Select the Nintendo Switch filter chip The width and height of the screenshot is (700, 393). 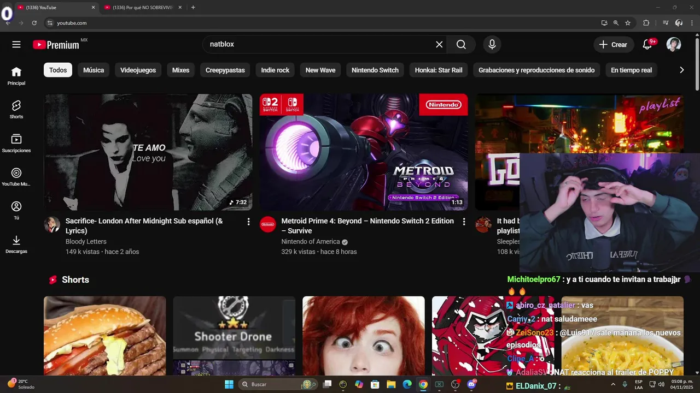pos(375,70)
